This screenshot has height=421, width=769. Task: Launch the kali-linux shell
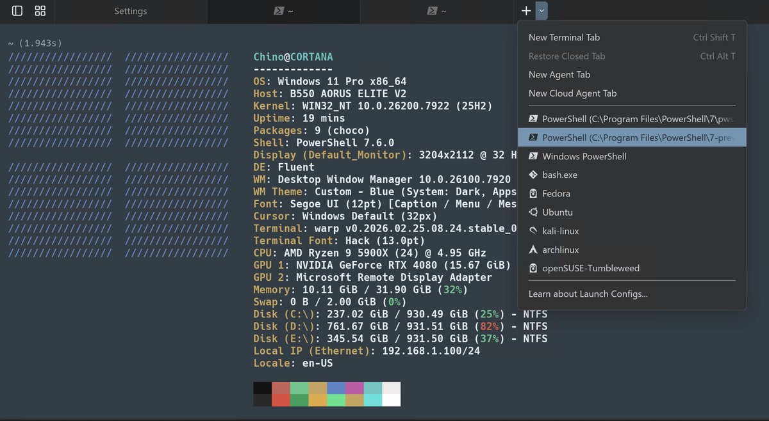[x=632, y=231]
